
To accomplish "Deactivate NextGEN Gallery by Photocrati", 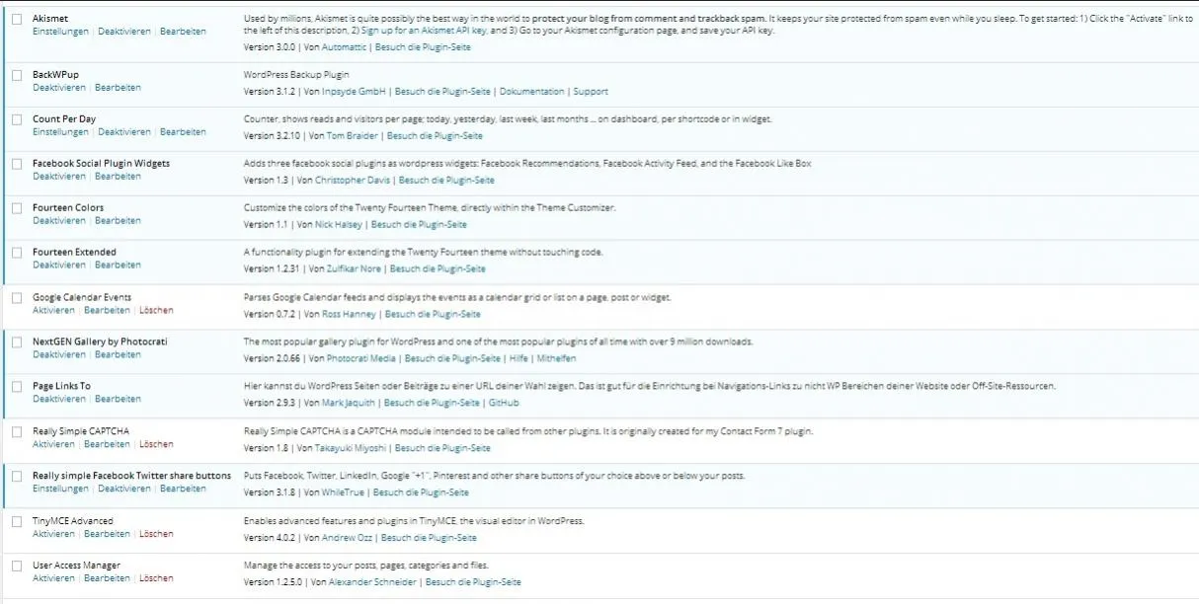I will [59, 355].
